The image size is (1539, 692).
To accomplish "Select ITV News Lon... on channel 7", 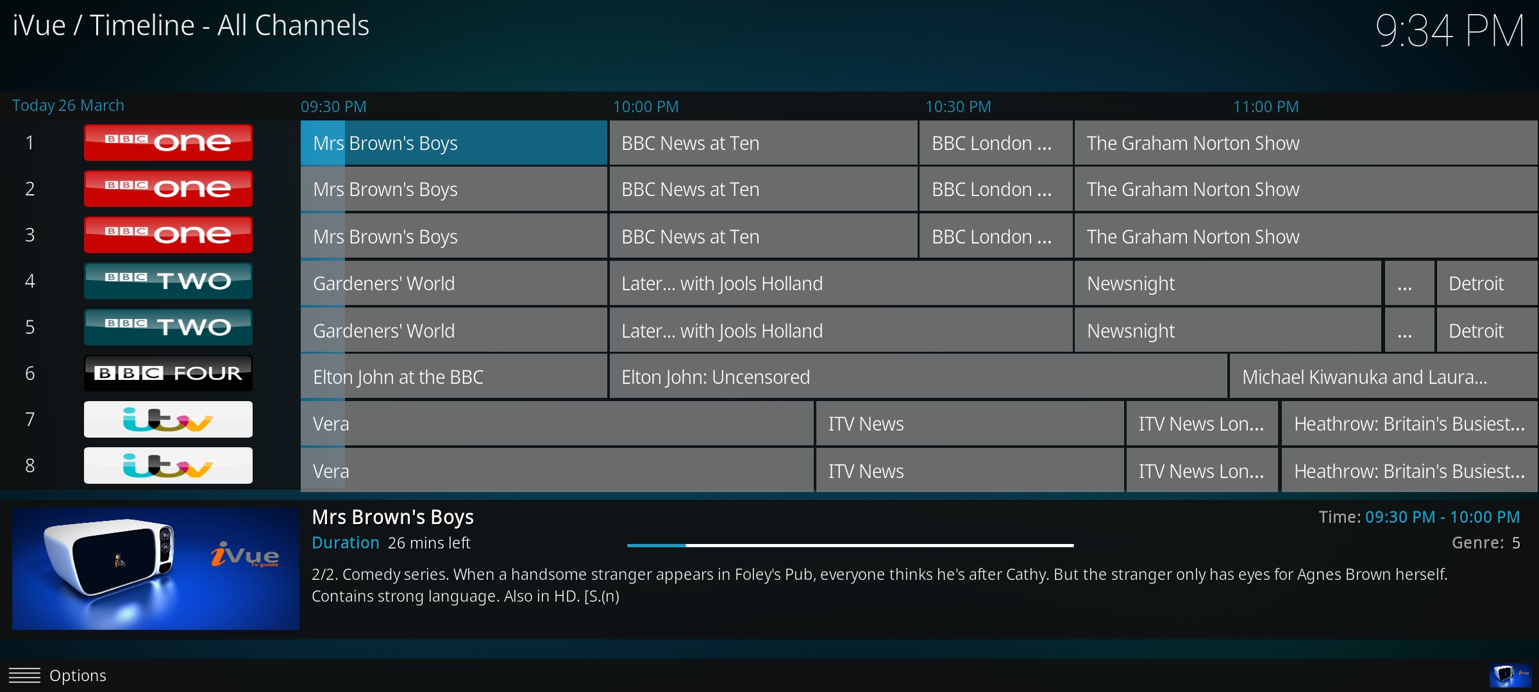I will [x=1202, y=424].
